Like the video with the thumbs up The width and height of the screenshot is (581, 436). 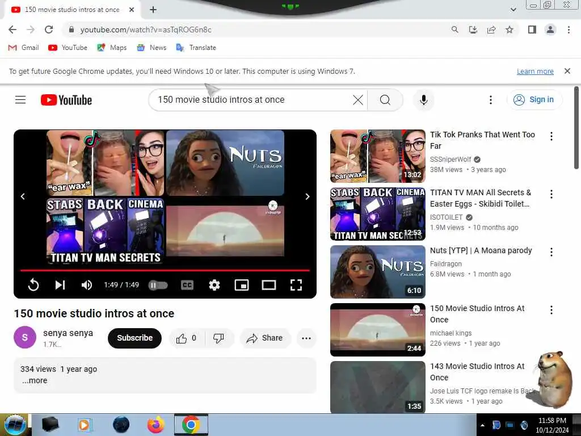[186, 338]
